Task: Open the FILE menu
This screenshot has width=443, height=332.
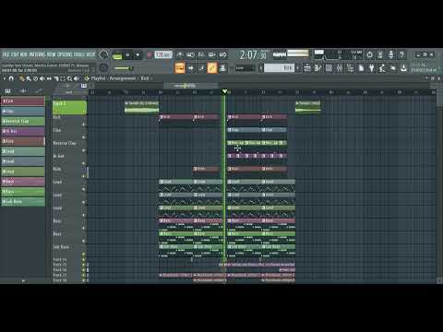Action: click(6, 54)
